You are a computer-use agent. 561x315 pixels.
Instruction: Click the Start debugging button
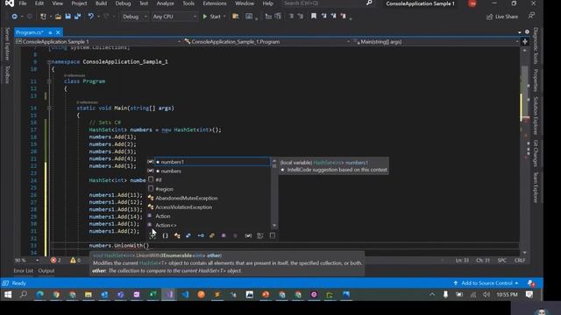tap(212, 17)
